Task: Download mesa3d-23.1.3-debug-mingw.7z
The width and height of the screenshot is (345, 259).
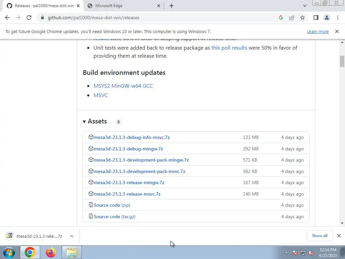Action: 128,149
